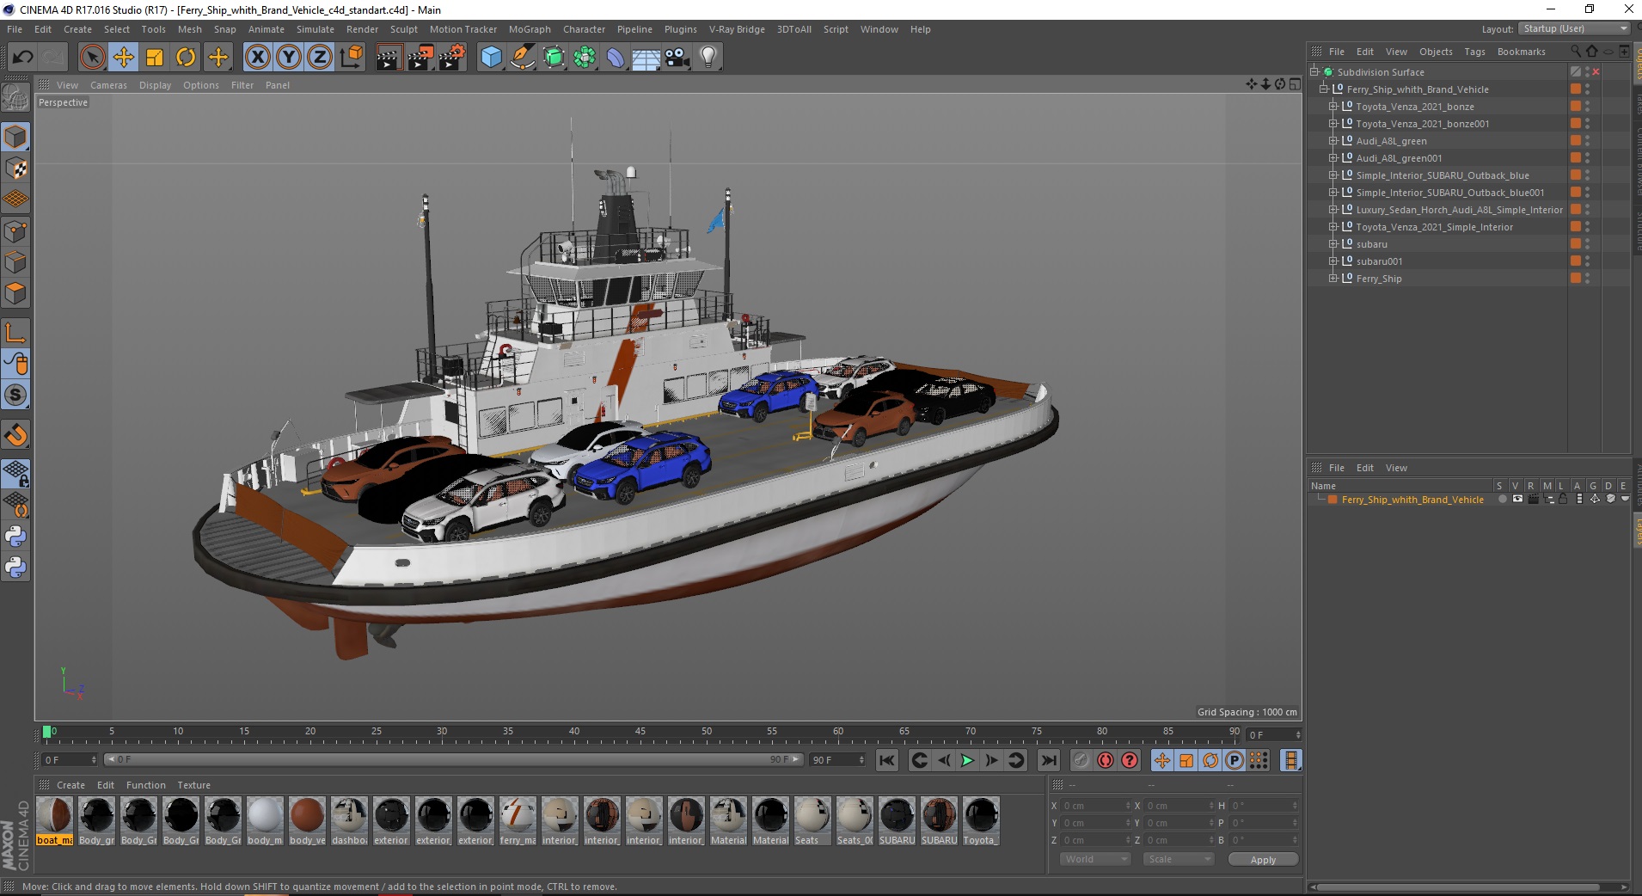The width and height of the screenshot is (1642, 896).
Task: Enable Make Editable mode icon
Action: pos(15,99)
